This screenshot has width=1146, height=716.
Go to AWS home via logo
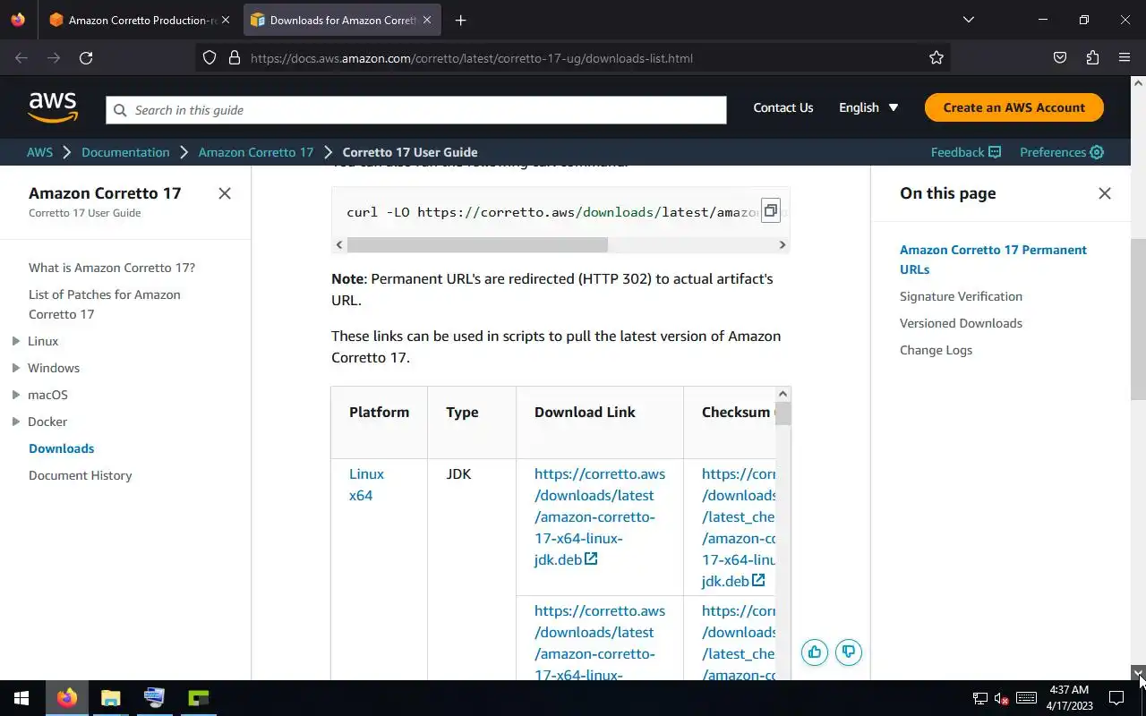click(x=53, y=107)
